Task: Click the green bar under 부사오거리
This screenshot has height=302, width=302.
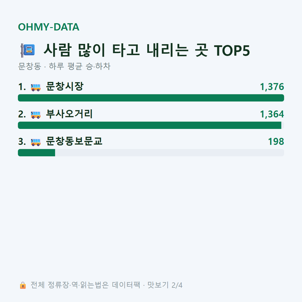Action: (150, 125)
